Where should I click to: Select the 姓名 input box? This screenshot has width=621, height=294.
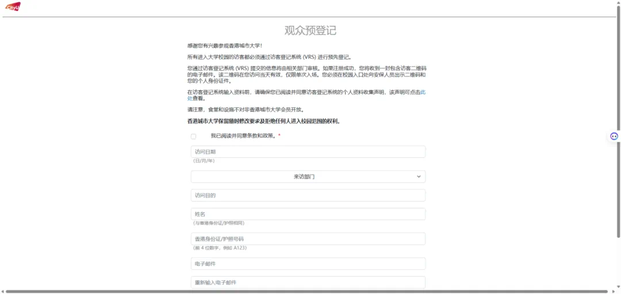pos(308,214)
